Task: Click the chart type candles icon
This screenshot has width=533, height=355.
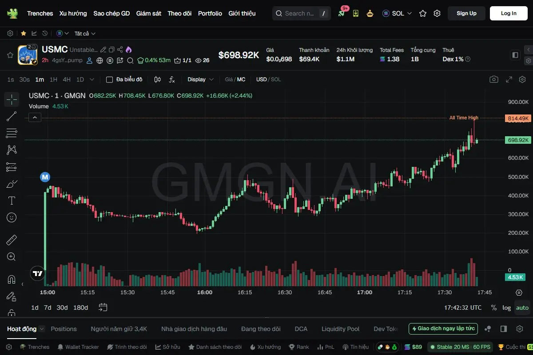Action: pyautogui.click(x=157, y=79)
